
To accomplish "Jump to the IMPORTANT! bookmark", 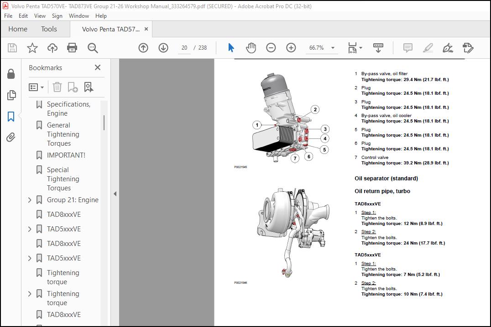I will coord(66,155).
